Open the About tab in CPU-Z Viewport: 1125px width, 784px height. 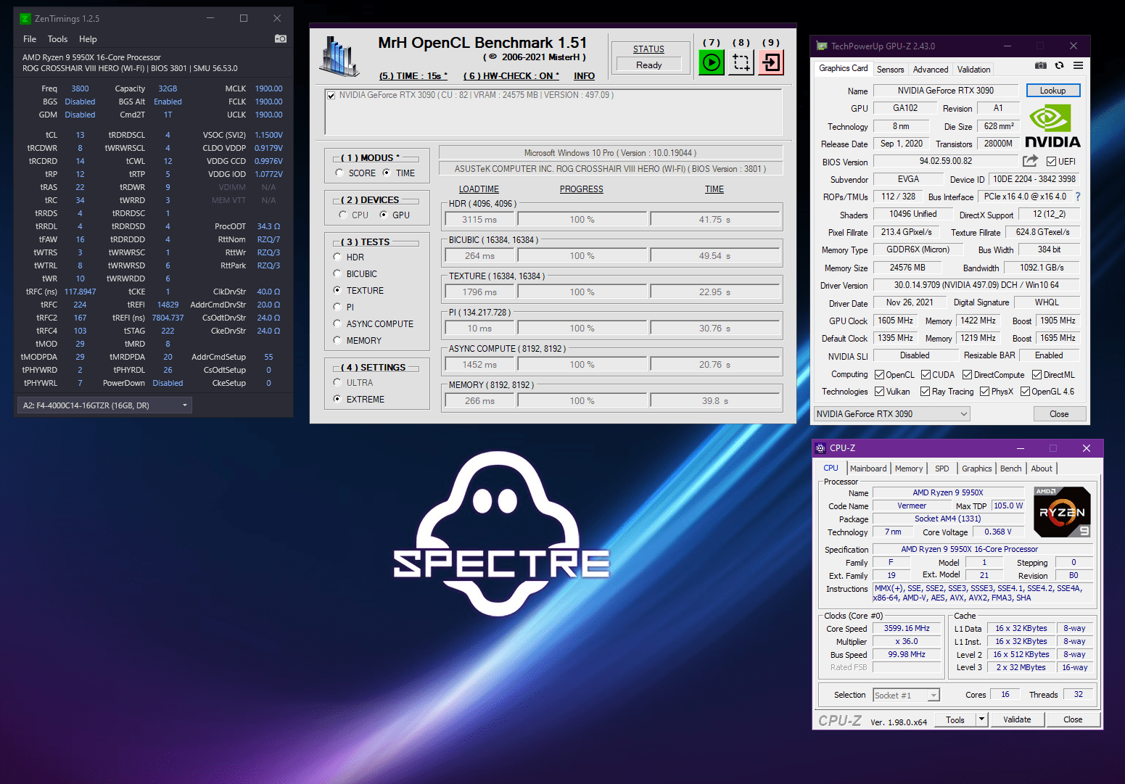(x=1042, y=469)
